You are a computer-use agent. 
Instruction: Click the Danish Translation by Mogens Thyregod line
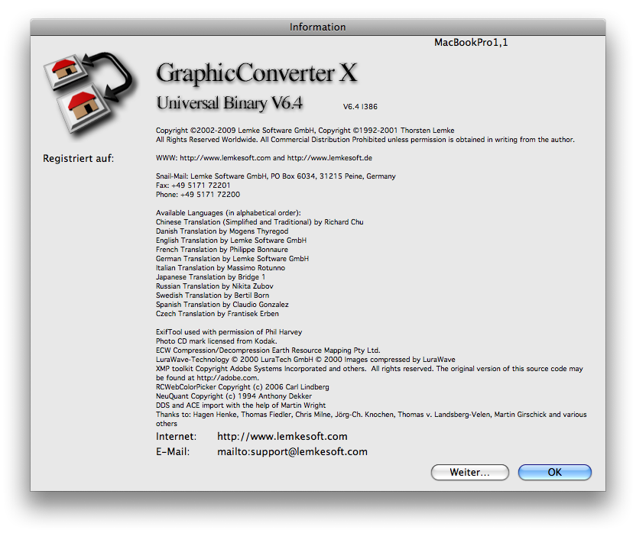(222, 231)
